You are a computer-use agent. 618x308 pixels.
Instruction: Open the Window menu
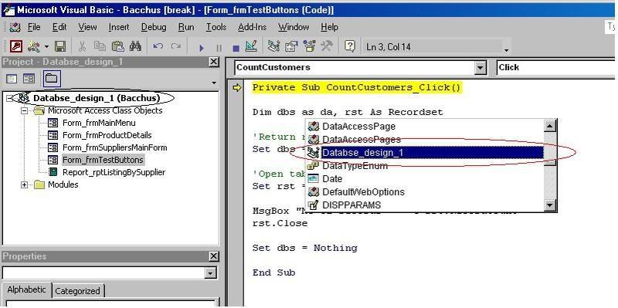(x=294, y=27)
